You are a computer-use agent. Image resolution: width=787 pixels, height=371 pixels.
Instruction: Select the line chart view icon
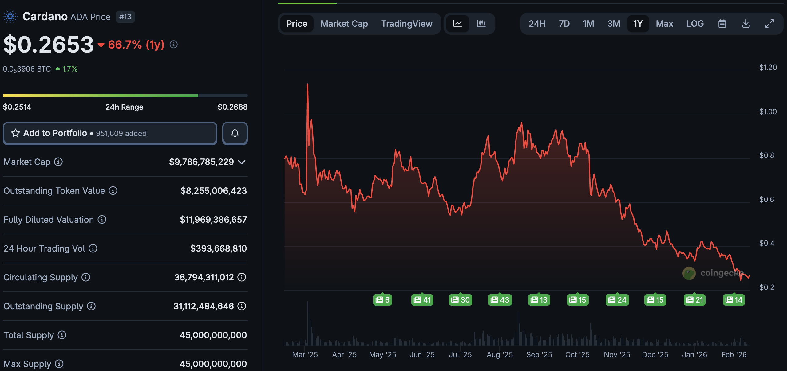click(458, 24)
